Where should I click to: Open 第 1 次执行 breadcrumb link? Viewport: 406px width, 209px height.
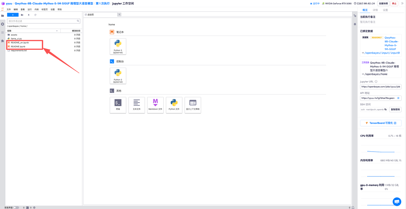[103, 3]
